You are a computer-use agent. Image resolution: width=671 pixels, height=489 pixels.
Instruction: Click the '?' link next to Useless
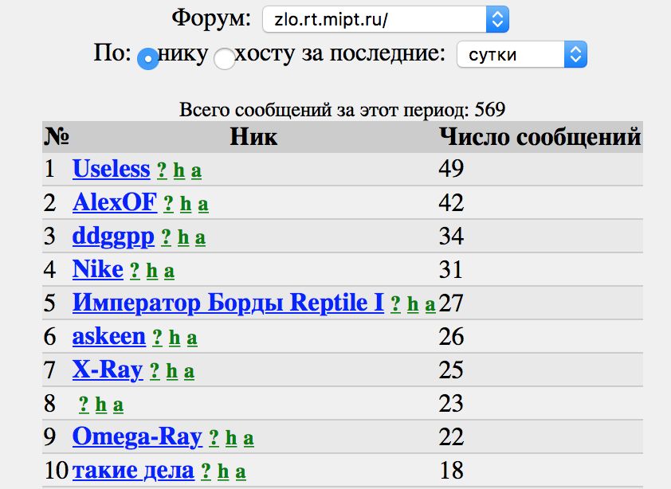click(x=162, y=170)
